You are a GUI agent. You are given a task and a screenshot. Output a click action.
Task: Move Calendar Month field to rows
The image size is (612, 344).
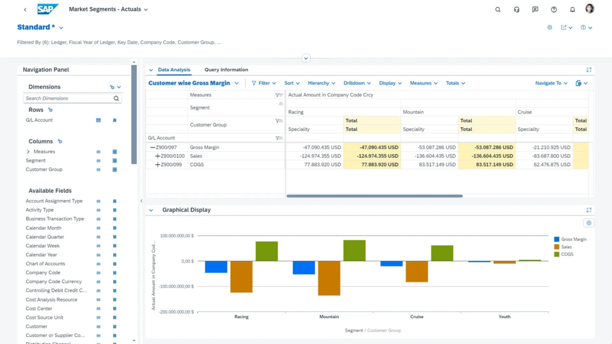click(98, 228)
